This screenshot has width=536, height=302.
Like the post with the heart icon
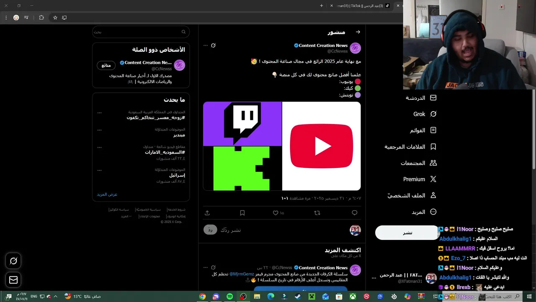pyautogui.click(x=276, y=213)
